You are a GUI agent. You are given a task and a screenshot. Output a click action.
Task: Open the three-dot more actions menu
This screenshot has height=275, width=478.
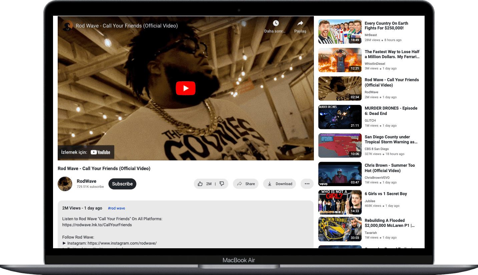(x=307, y=184)
